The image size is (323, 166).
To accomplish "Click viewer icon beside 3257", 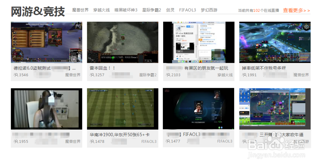I will (92, 75).
